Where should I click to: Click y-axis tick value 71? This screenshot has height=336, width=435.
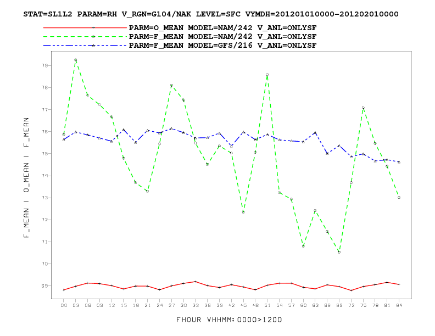[44, 242]
